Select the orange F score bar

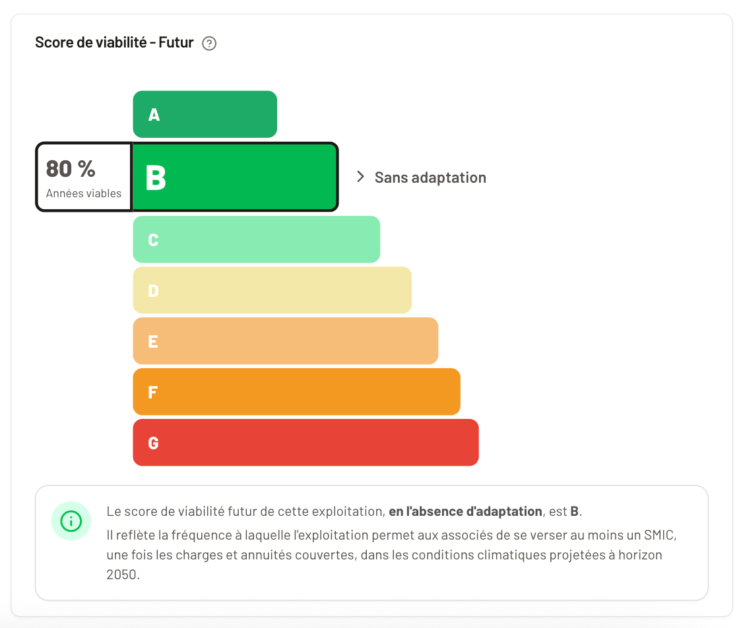pos(296,392)
